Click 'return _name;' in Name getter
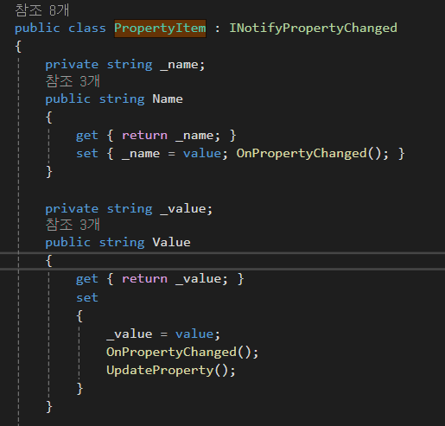 tap(171, 136)
